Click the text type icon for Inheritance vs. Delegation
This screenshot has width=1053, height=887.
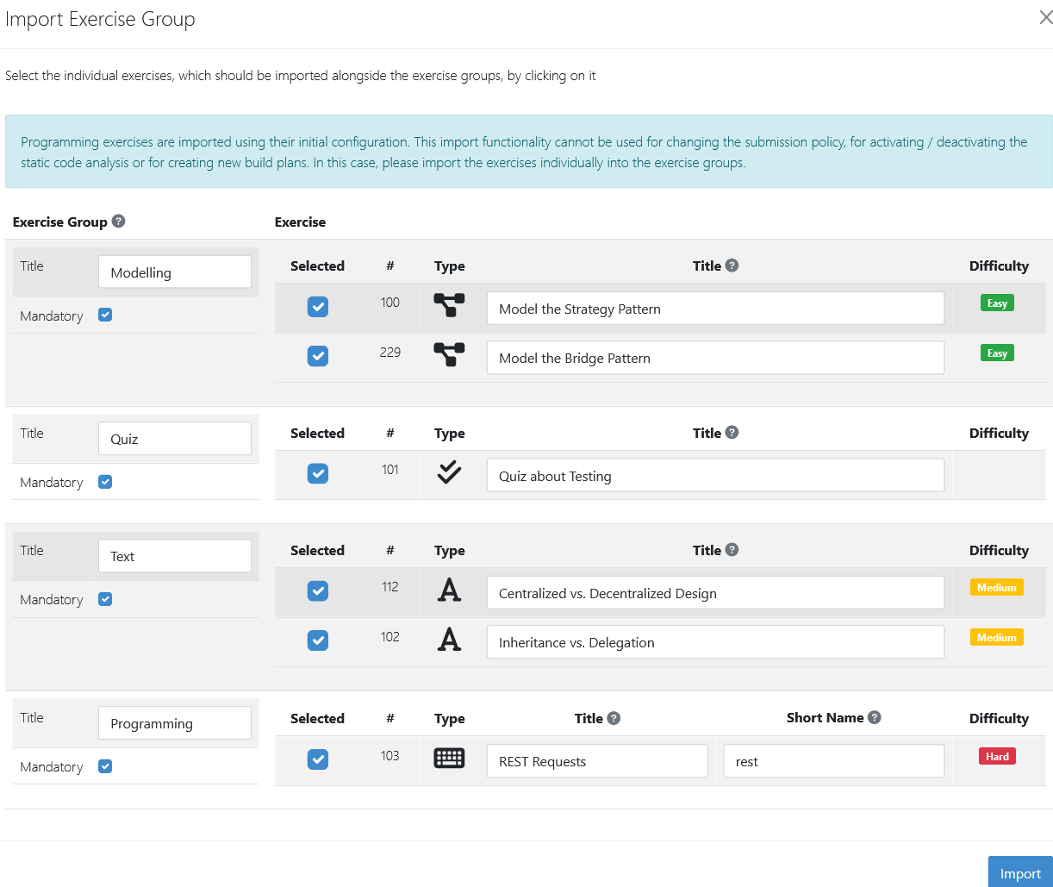point(449,640)
